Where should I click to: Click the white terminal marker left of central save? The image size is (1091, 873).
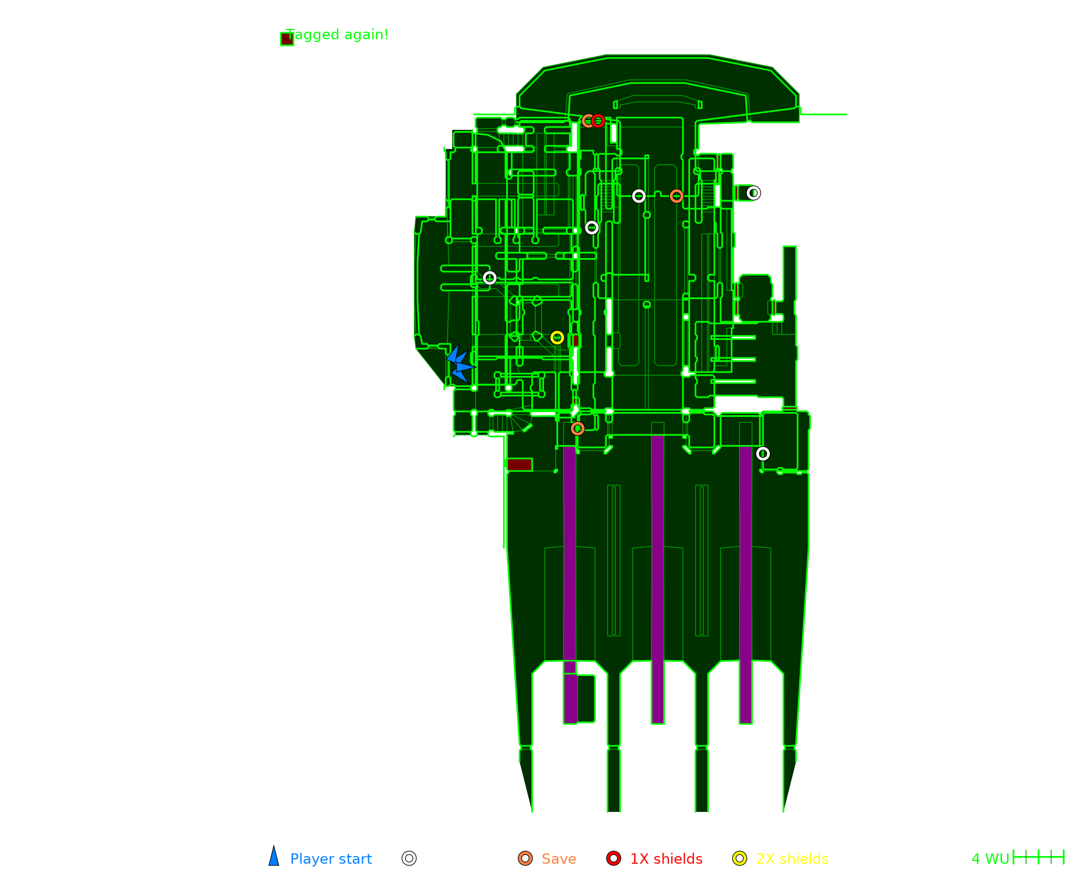tap(639, 196)
